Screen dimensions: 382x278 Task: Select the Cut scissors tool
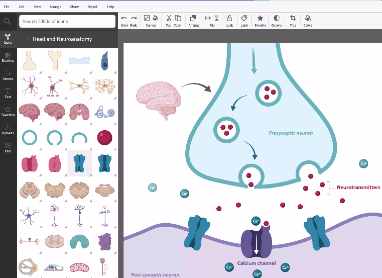(169, 19)
